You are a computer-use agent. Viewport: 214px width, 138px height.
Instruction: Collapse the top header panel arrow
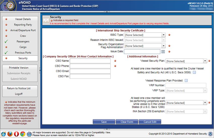point(107,12)
